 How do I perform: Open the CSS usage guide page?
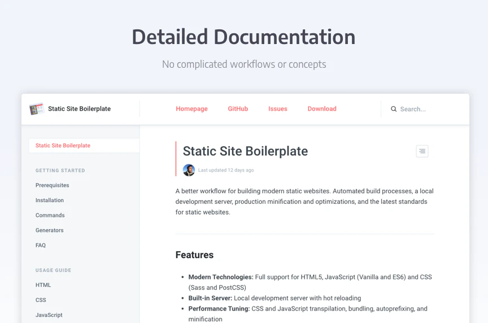tap(41, 300)
